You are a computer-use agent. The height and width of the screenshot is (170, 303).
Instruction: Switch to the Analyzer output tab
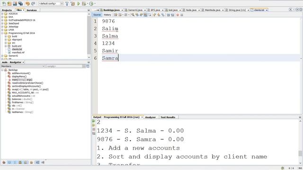click(150, 117)
